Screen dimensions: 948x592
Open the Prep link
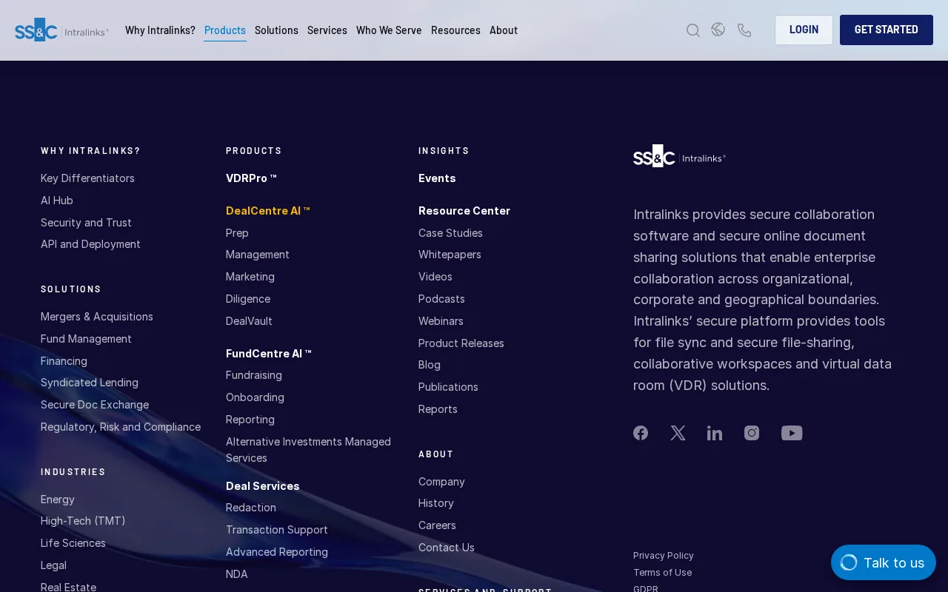click(x=237, y=233)
